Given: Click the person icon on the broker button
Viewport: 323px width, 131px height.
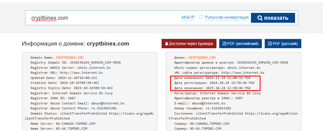Looking at the screenshot, I should pos(167,44).
